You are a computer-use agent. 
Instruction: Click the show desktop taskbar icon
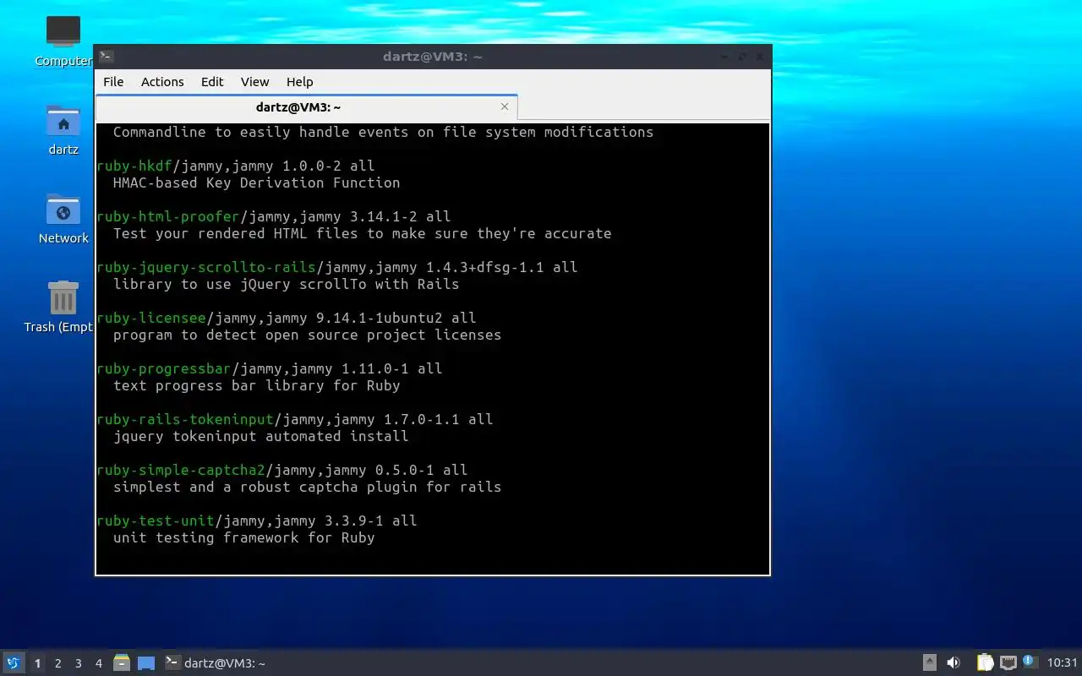(146, 663)
